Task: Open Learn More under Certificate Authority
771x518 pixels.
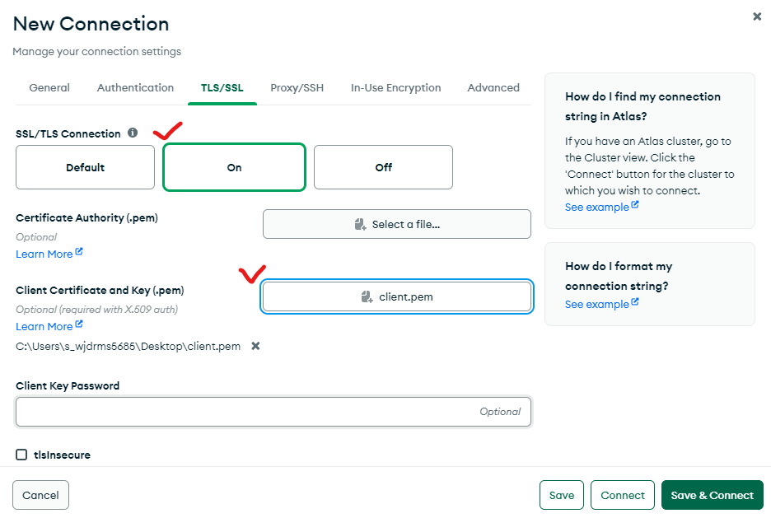Action: 44,254
